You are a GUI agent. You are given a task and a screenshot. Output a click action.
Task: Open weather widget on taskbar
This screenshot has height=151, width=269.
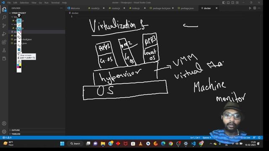(x=8, y=143)
